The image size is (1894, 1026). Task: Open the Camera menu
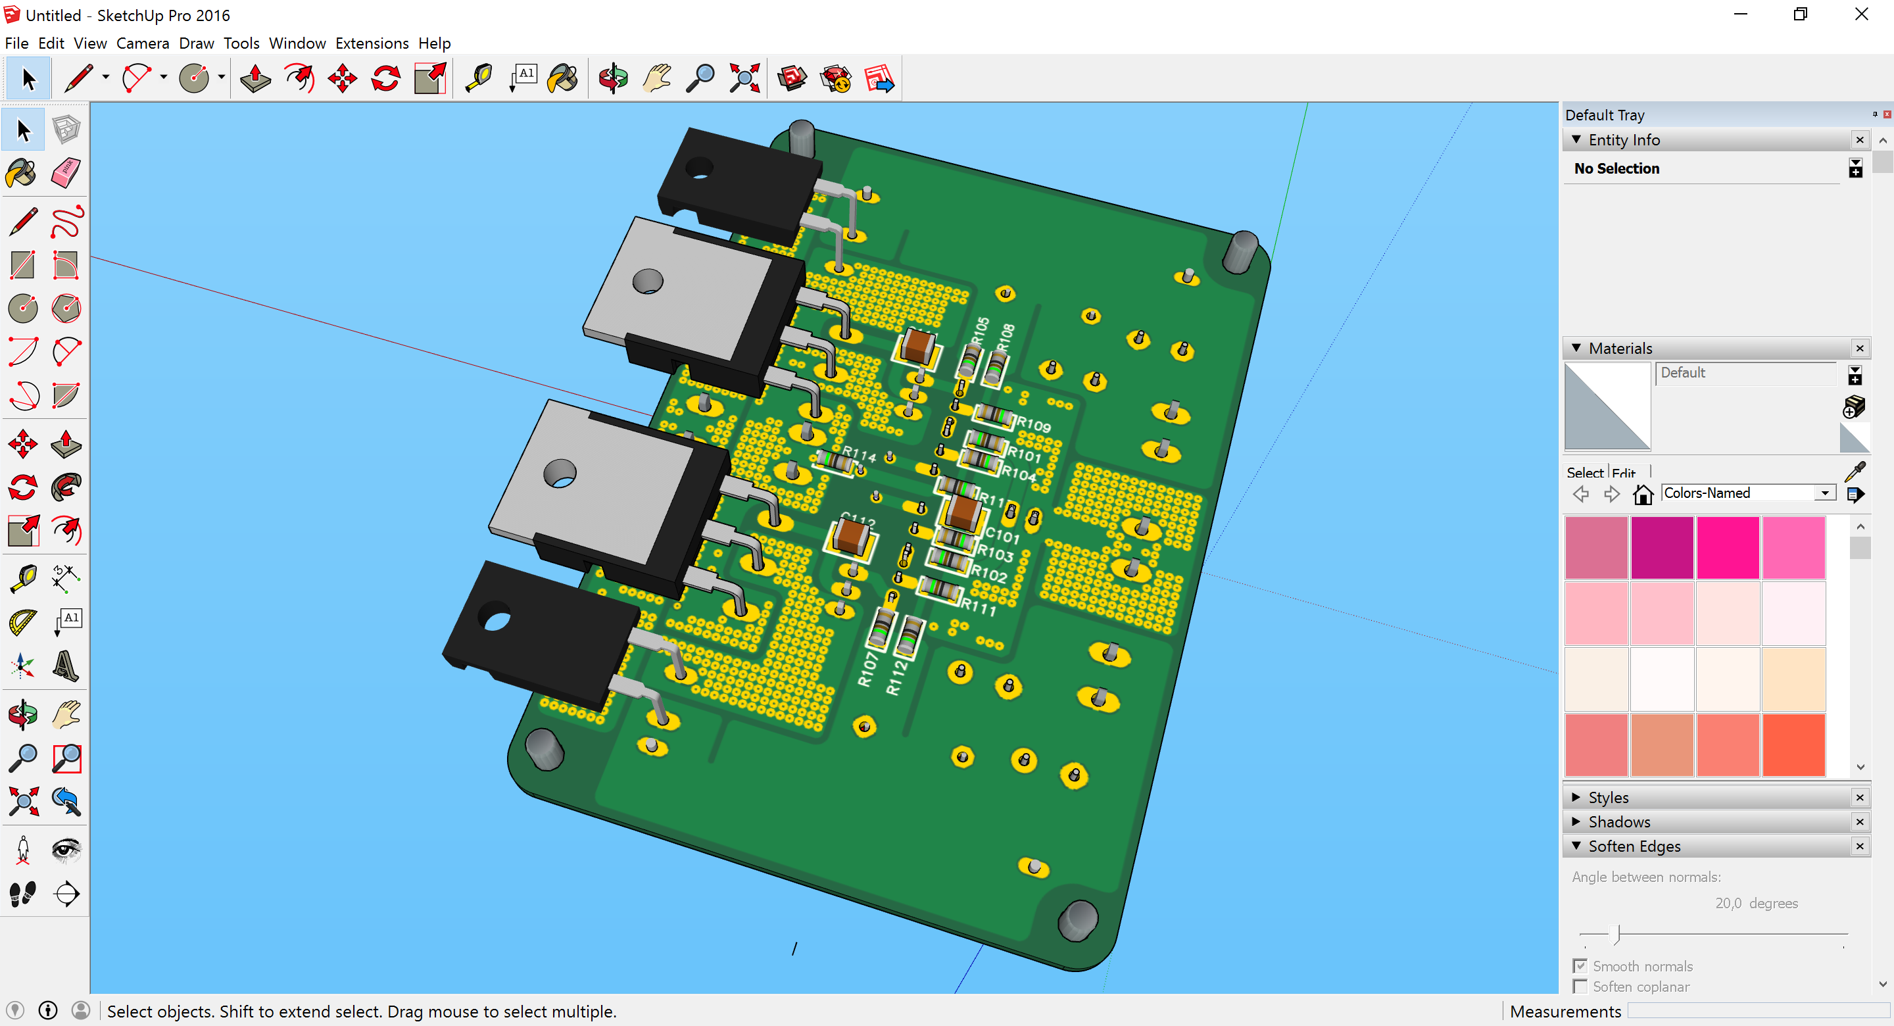(143, 43)
